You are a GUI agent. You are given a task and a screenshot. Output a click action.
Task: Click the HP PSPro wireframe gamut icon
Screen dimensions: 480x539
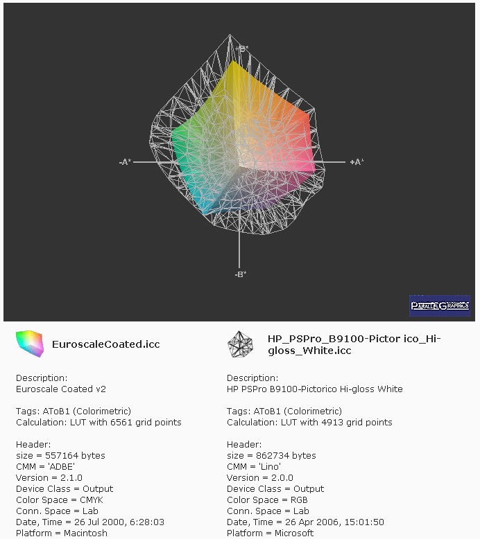pyautogui.click(x=240, y=344)
